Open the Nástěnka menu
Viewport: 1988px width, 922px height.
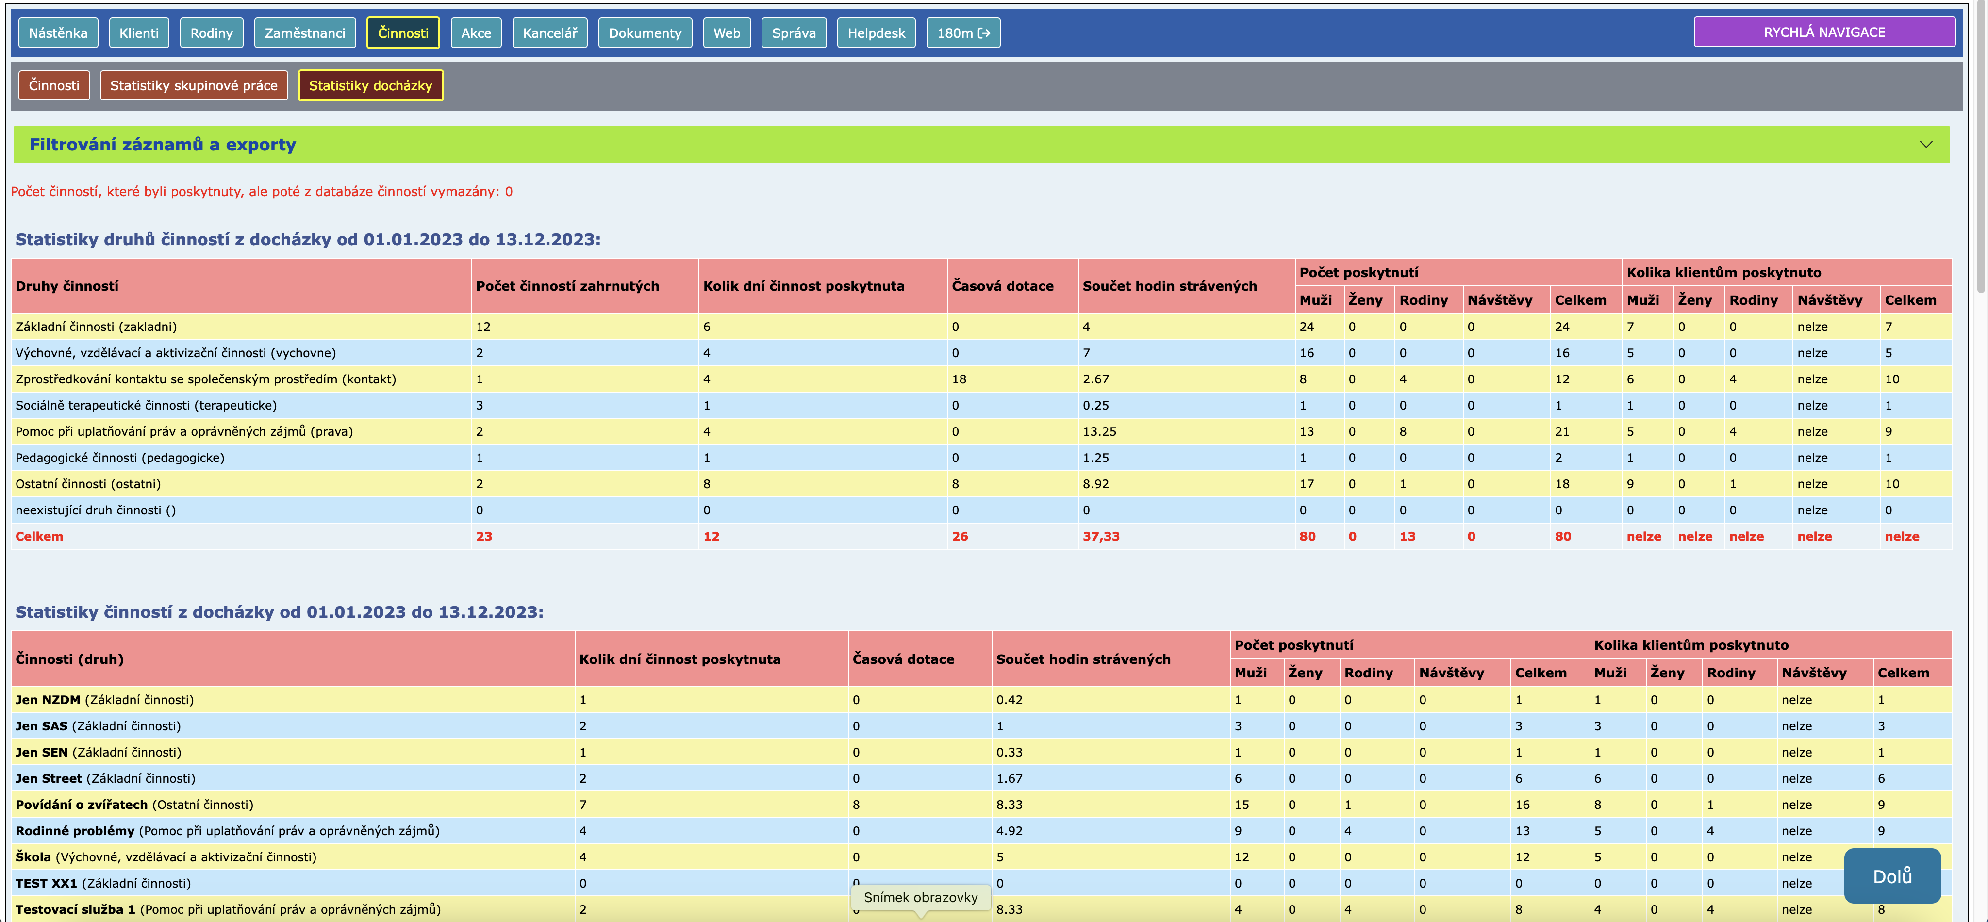(x=58, y=33)
